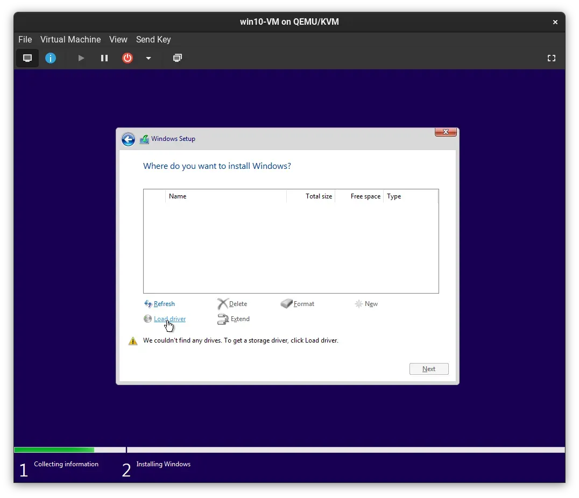Click the Format drive icon
579x498 pixels.
[287, 303]
